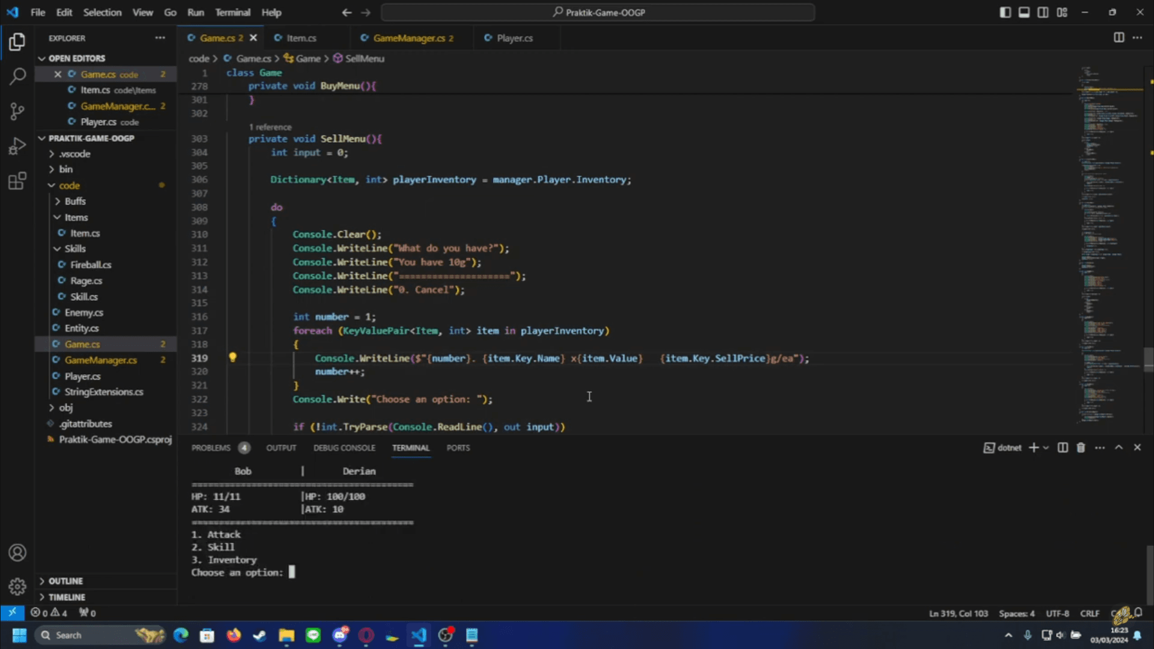Open the Search view in activity bar
This screenshot has width=1154, height=649.
[17, 76]
